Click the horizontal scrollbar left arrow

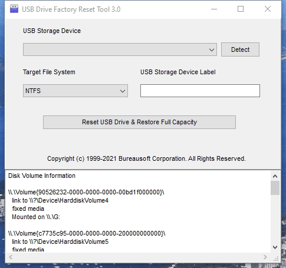[11, 257]
